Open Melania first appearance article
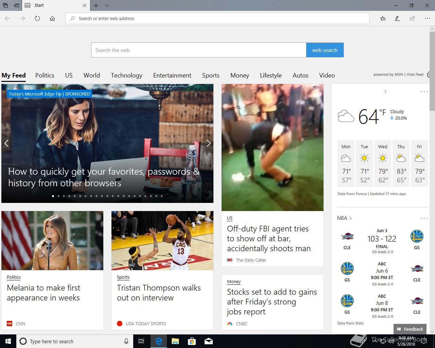The width and height of the screenshot is (435, 348). 43,293
